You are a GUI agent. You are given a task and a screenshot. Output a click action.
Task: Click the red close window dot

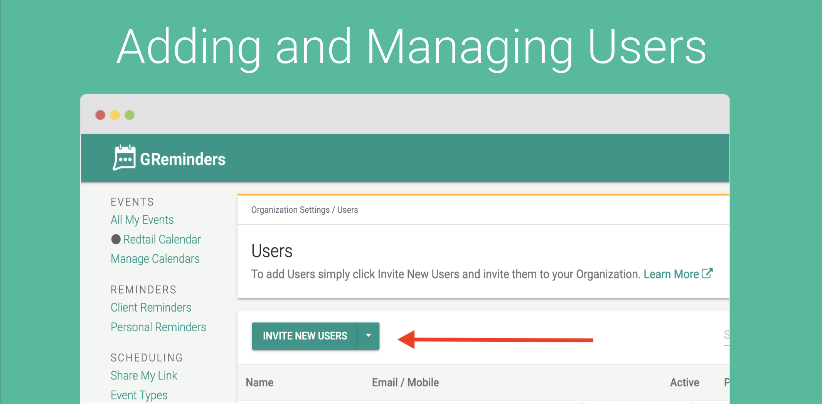point(100,115)
